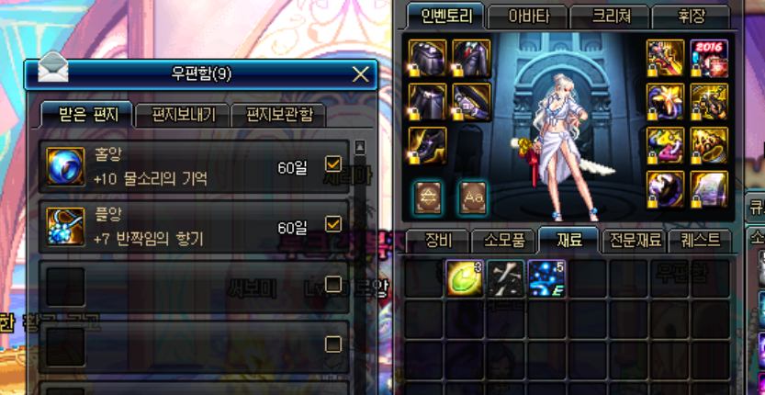The height and width of the screenshot is (395, 765).
Task: Select the blue sparkle material with count 5
Action: (x=547, y=278)
